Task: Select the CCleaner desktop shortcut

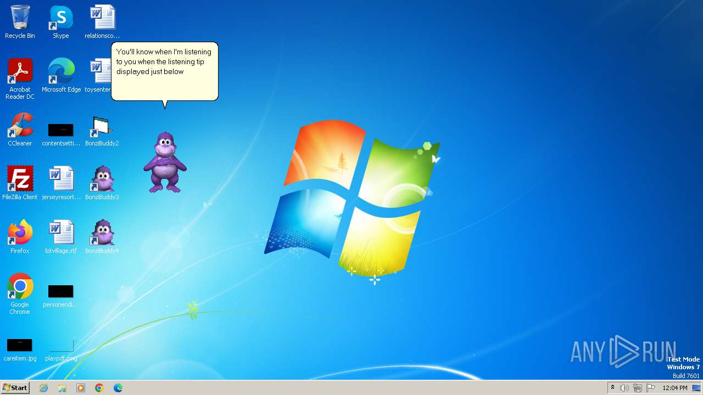Action: pyautogui.click(x=20, y=129)
